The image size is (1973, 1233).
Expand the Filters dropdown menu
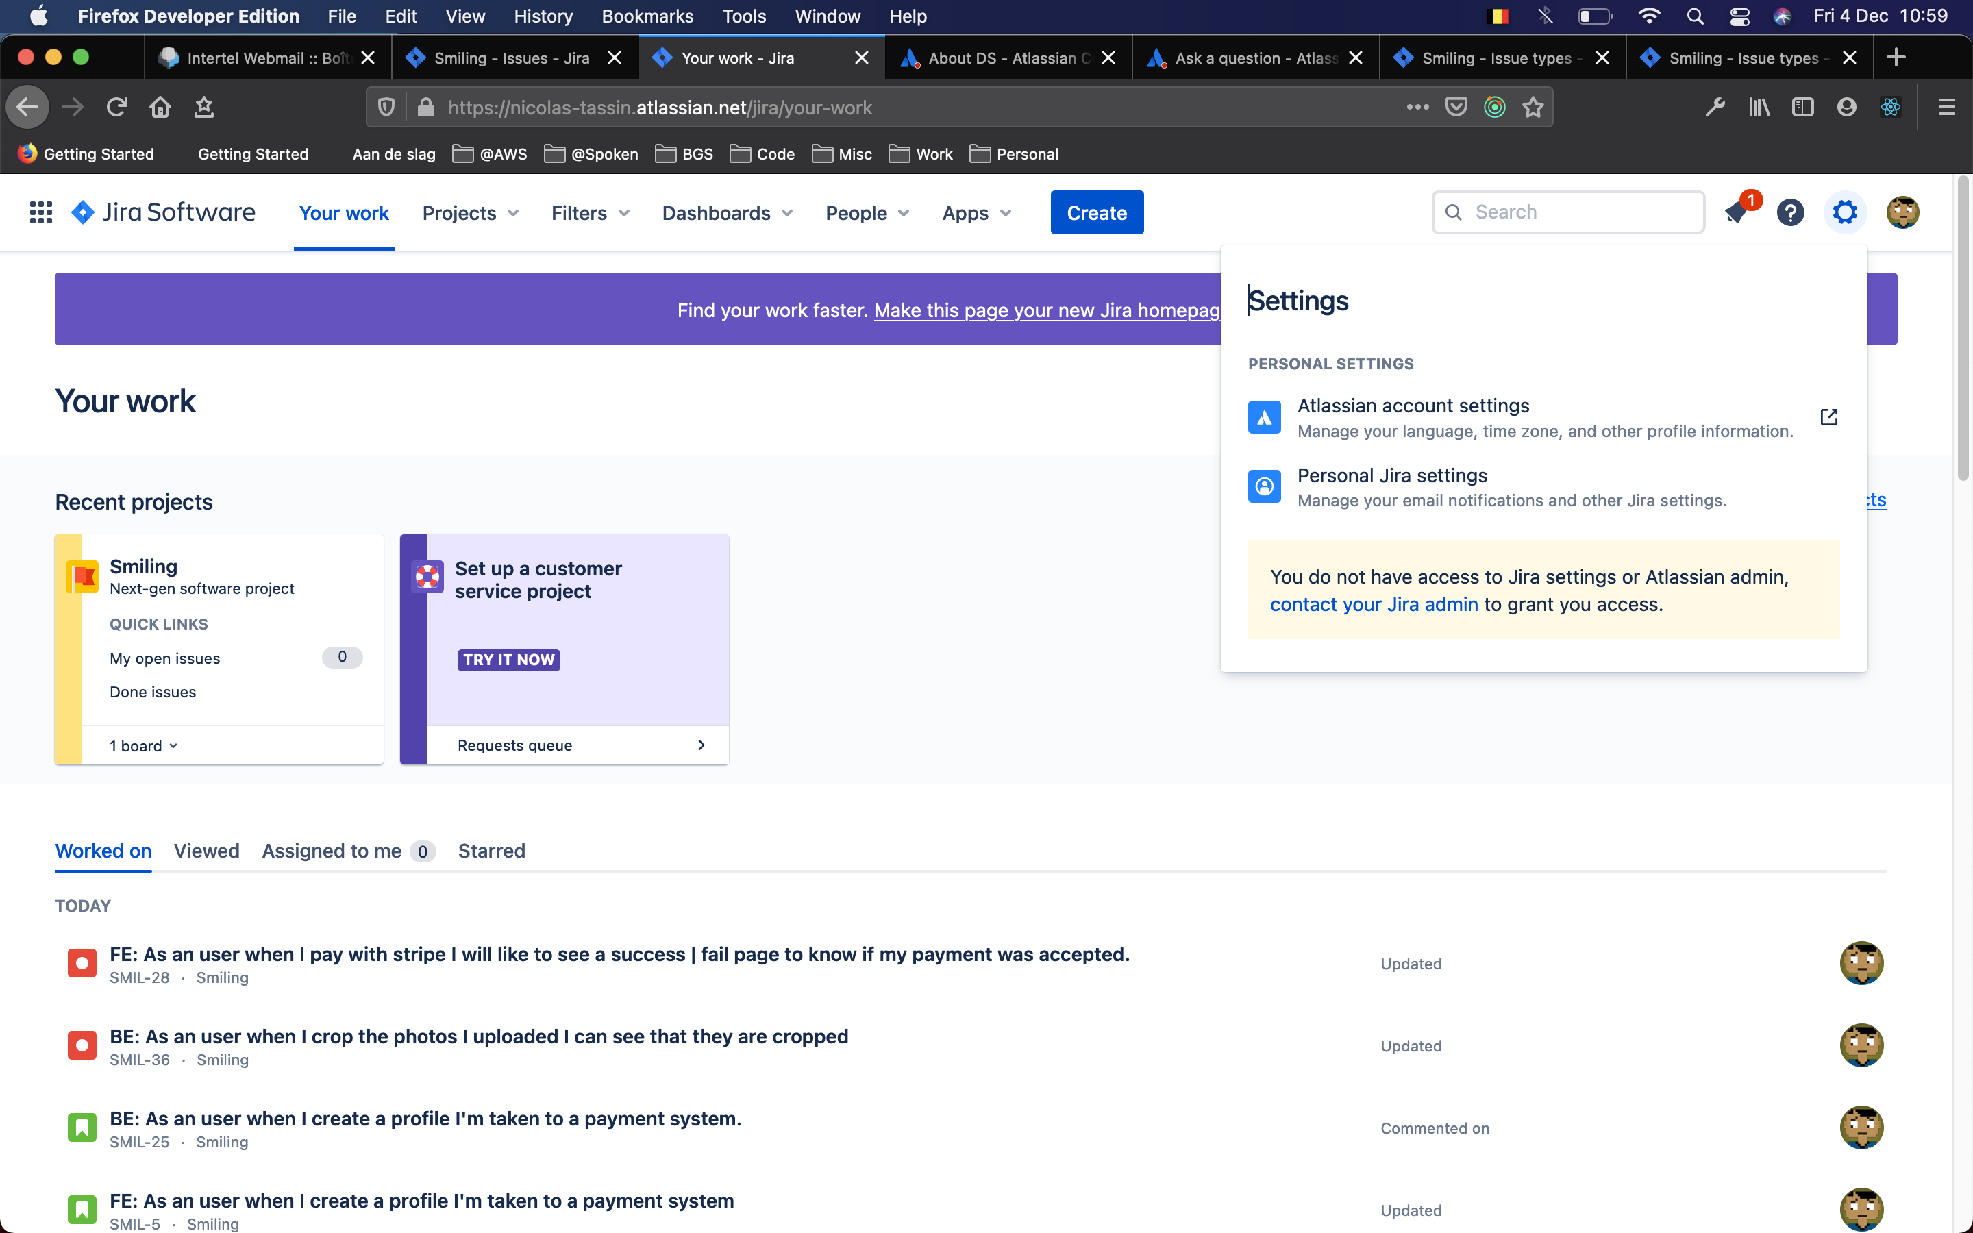[591, 214]
